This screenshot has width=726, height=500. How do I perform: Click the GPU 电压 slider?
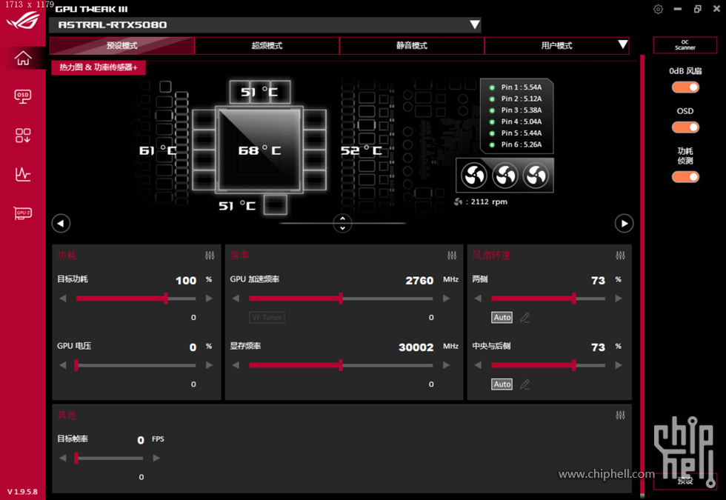(x=136, y=365)
